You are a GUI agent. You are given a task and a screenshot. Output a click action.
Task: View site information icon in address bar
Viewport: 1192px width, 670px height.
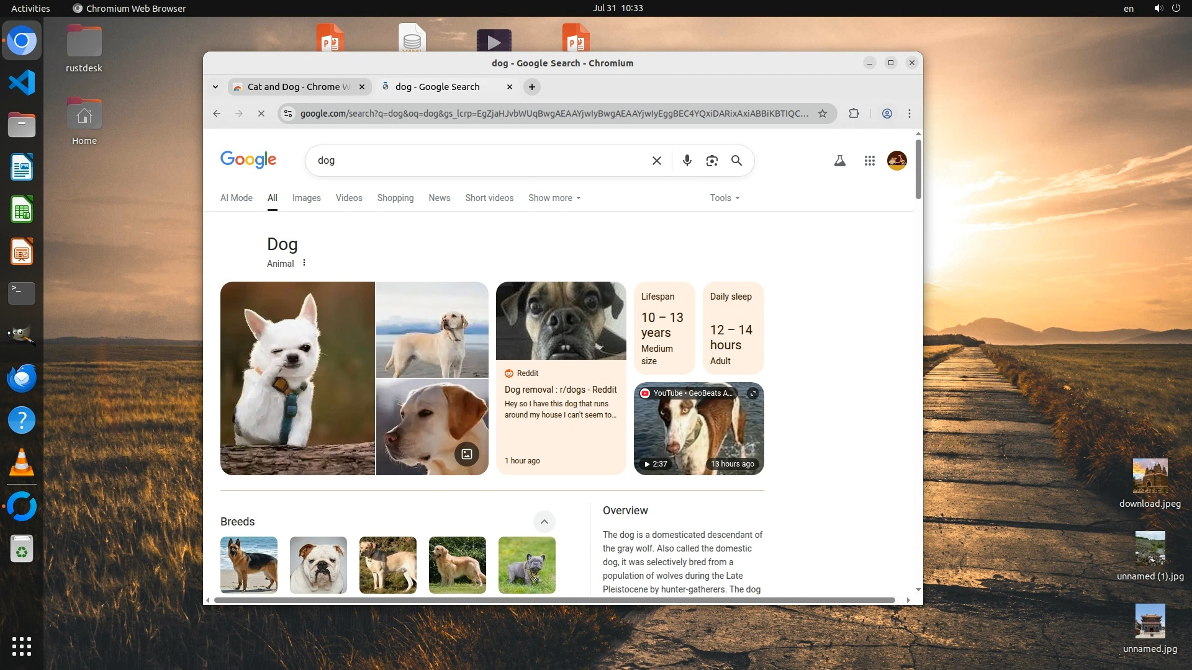(x=287, y=114)
